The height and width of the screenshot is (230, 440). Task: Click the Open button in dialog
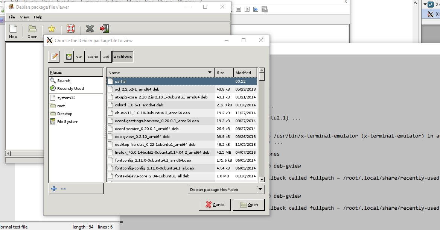pos(249,204)
